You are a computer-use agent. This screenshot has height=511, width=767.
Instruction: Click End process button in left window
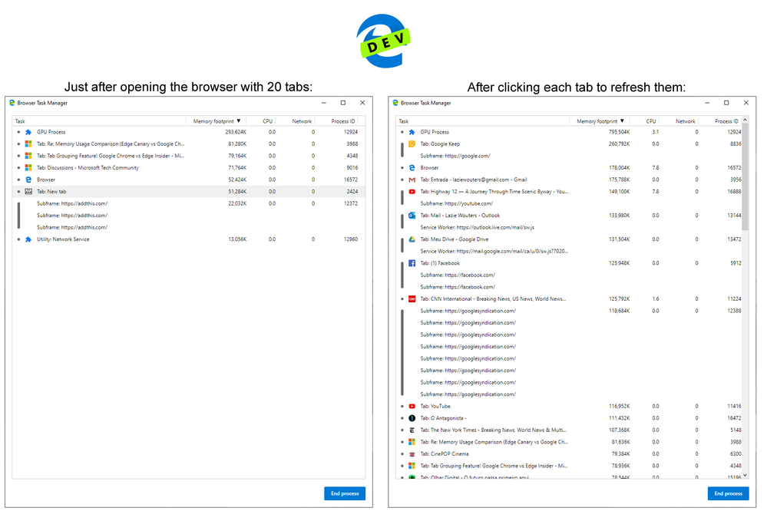345,493
